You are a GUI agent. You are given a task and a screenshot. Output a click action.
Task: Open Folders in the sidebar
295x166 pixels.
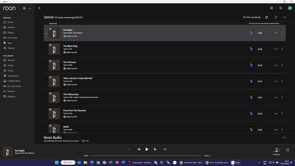(9, 91)
